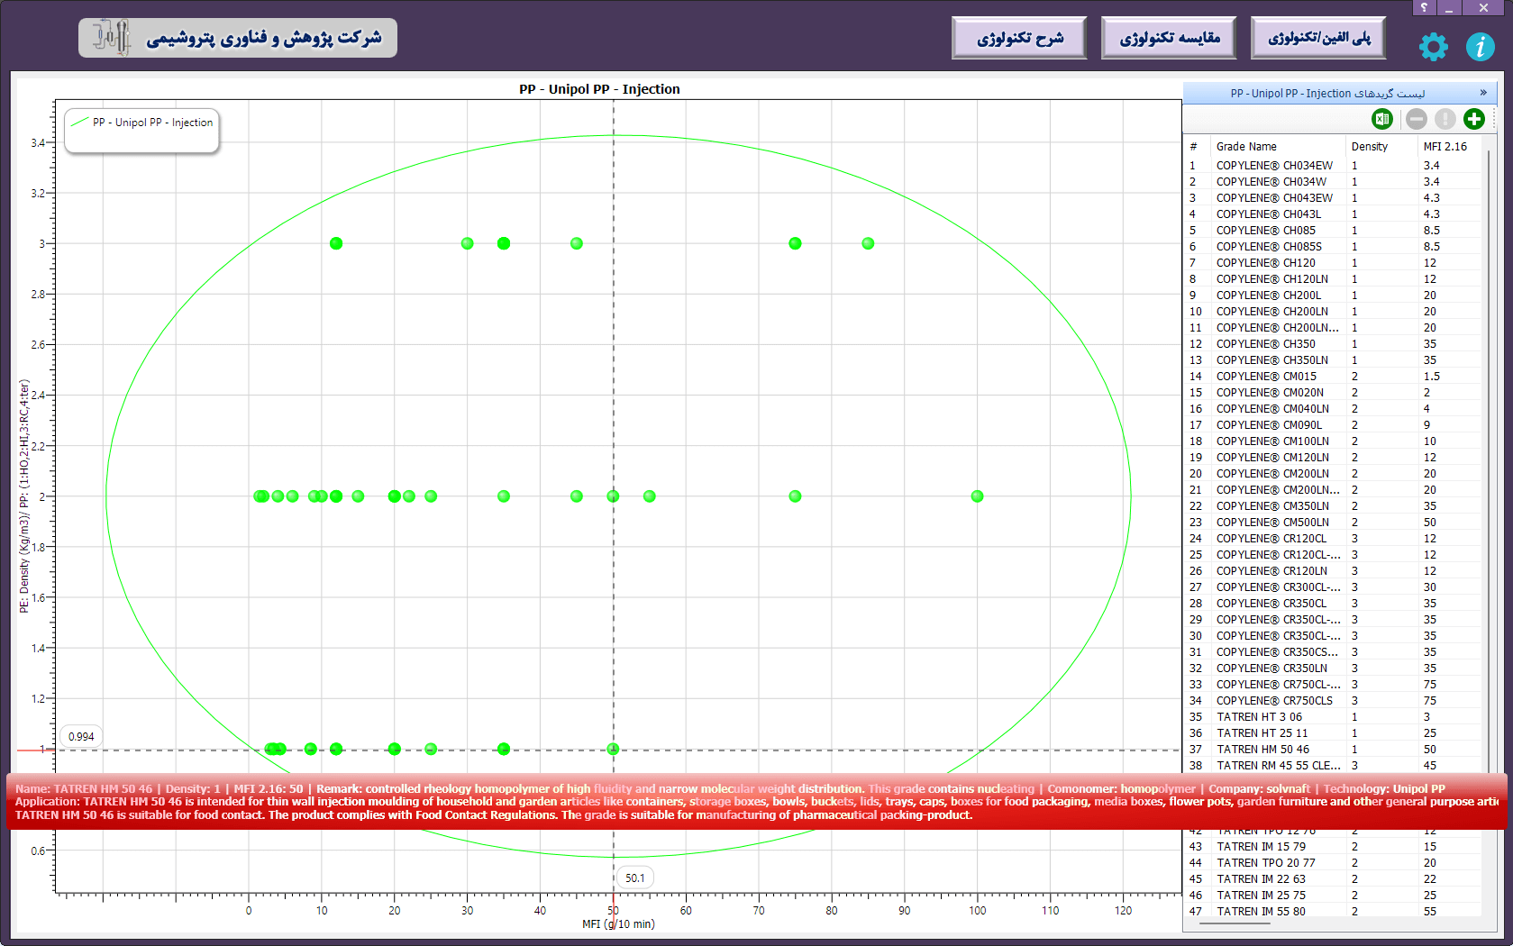Open the پلی الفین/تکنولوژی button
This screenshot has height=946, width=1513.
coord(1318,38)
